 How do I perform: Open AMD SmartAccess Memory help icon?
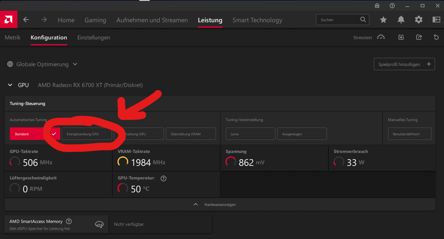pyautogui.click(x=69, y=221)
